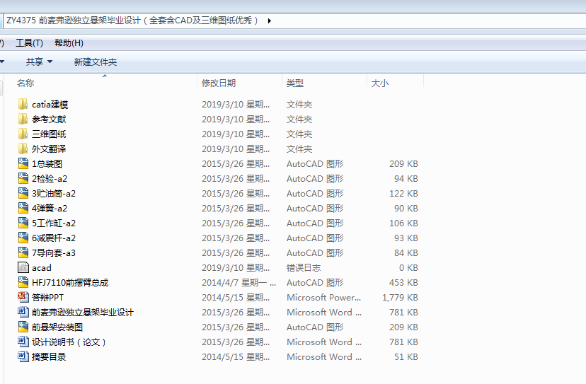Click the 新建文件夹 button

[96, 62]
